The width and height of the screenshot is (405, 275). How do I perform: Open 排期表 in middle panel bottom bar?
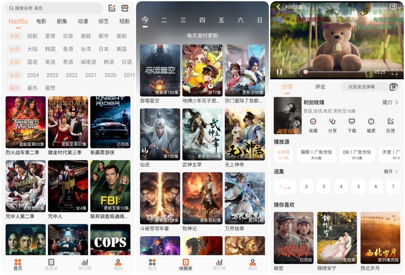(x=186, y=265)
